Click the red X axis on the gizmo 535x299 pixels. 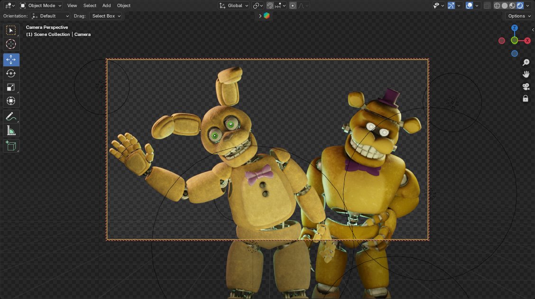point(527,41)
